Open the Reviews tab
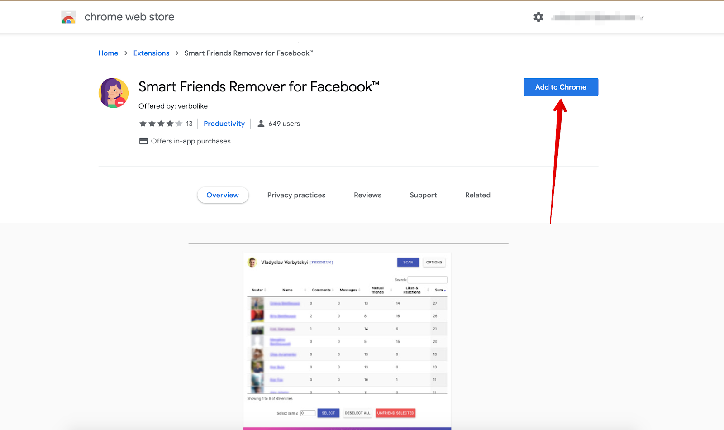The image size is (724, 430). [x=367, y=195]
